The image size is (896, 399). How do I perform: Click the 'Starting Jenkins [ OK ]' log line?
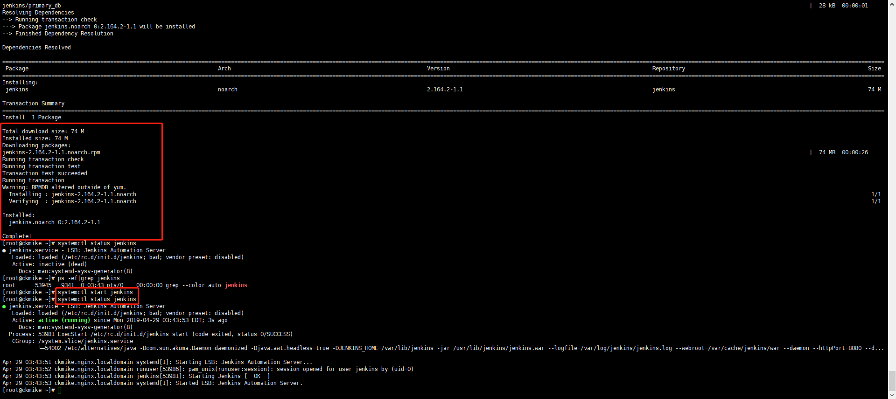pyautogui.click(x=136, y=376)
